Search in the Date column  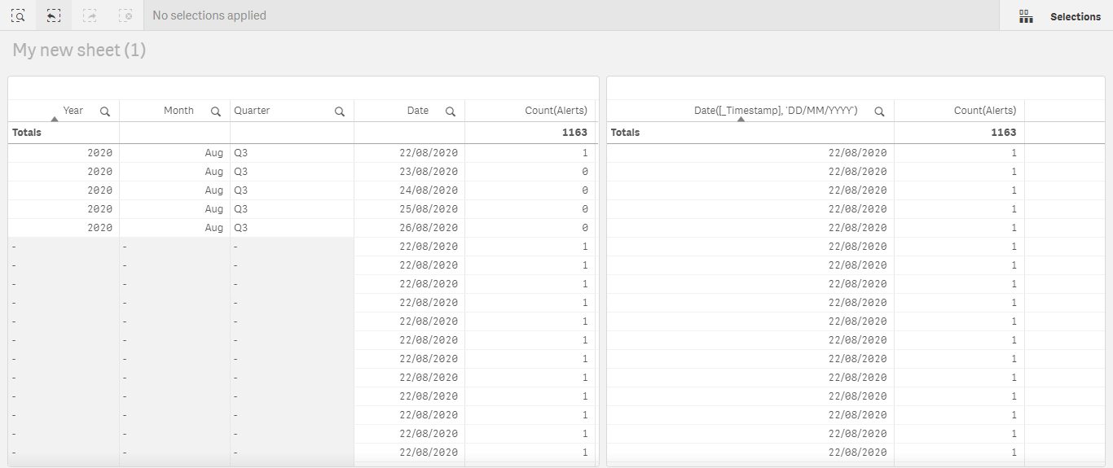[450, 112]
